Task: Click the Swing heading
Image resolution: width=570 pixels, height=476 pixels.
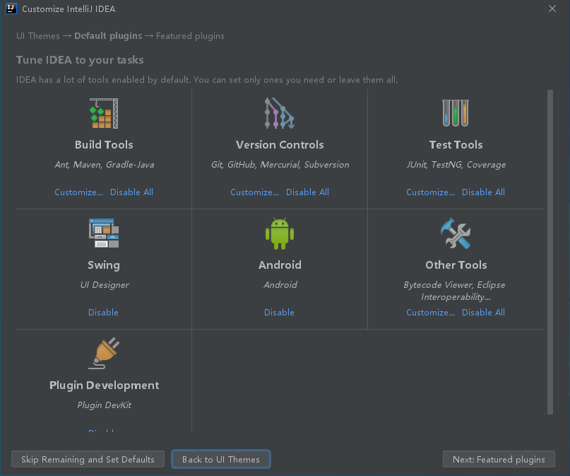Action: [x=104, y=265]
